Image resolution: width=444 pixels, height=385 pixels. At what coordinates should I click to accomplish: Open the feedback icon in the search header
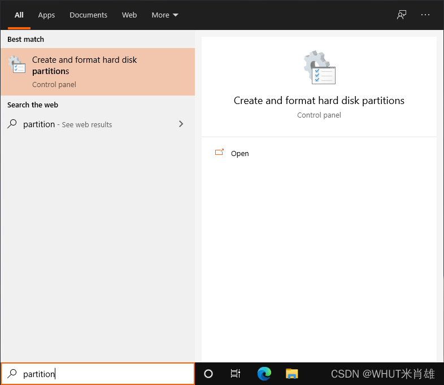click(x=402, y=15)
